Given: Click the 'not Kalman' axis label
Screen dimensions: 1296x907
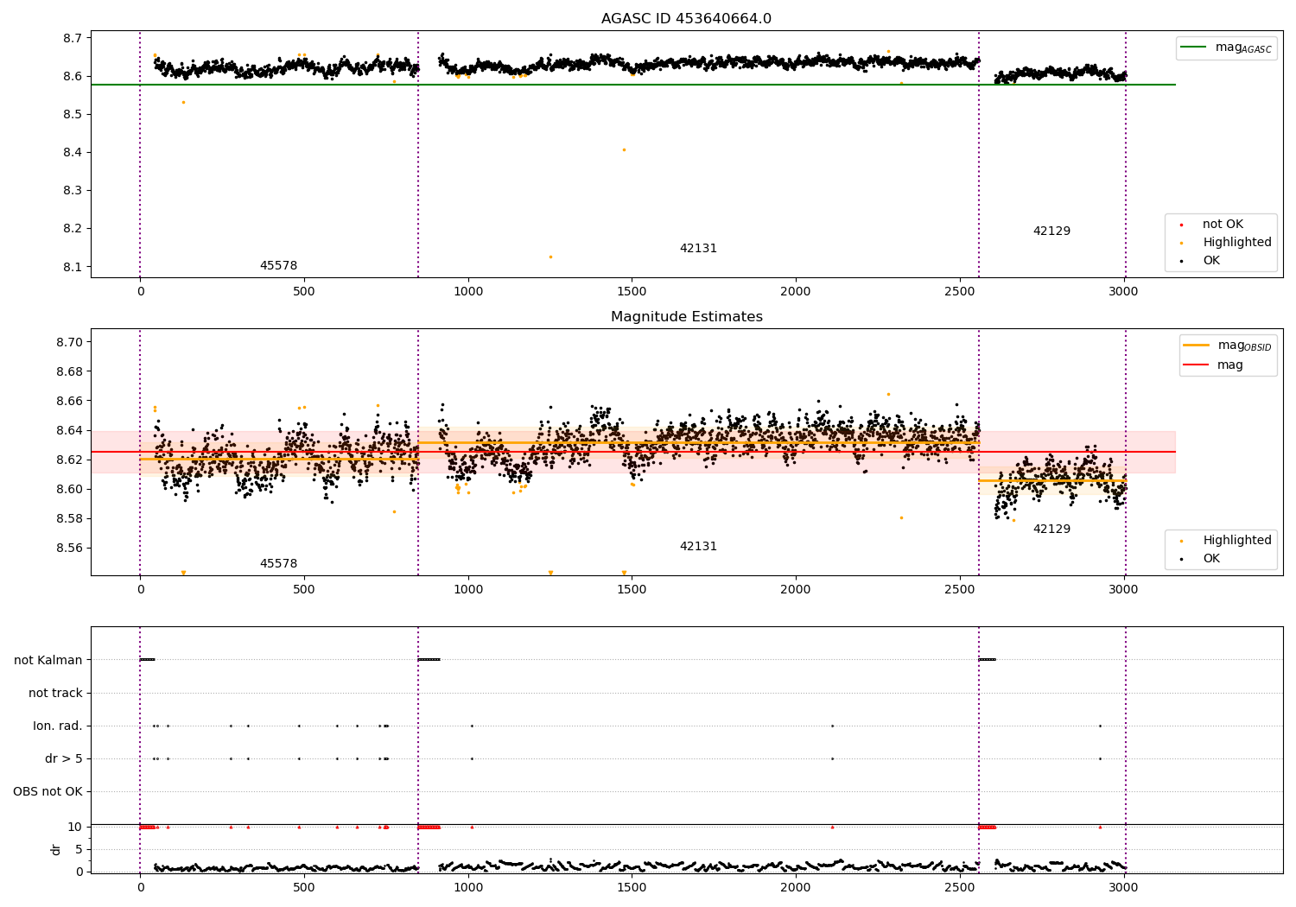Looking at the screenshot, I should click(x=48, y=661).
